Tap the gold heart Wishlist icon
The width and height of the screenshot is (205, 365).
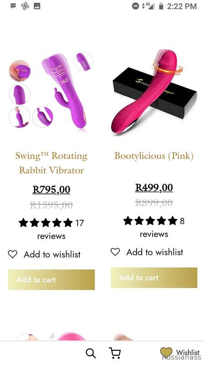click(x=166, y=352)
